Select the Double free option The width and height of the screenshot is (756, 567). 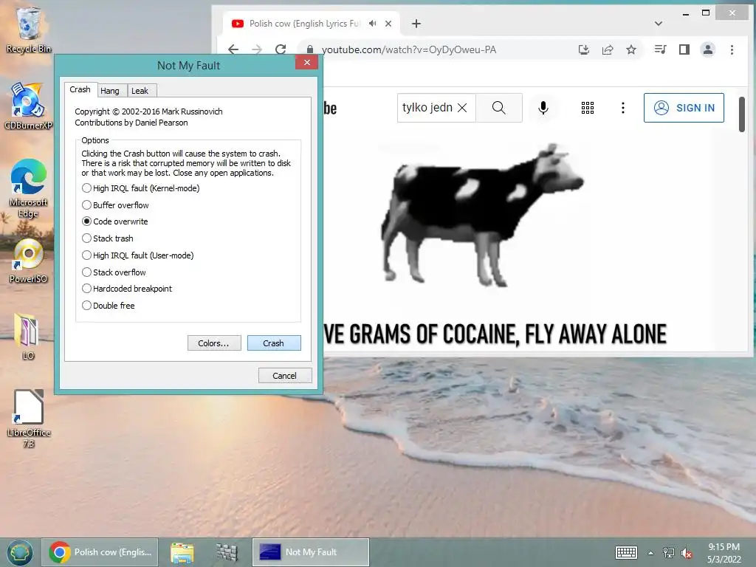click(x=108, y=305)
